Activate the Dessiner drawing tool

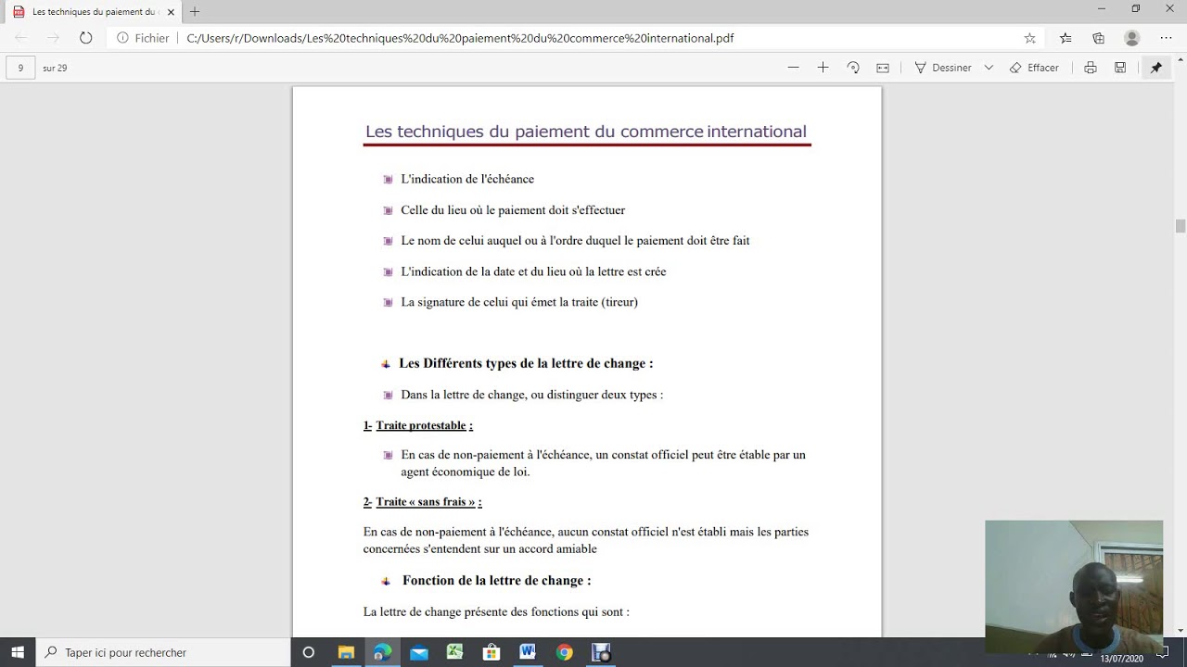(943, 68)
